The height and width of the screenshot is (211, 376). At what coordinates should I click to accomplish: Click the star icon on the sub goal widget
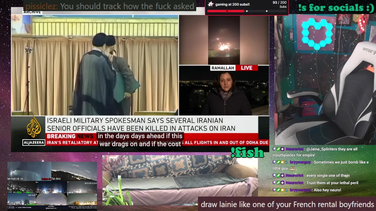[211, 4]
